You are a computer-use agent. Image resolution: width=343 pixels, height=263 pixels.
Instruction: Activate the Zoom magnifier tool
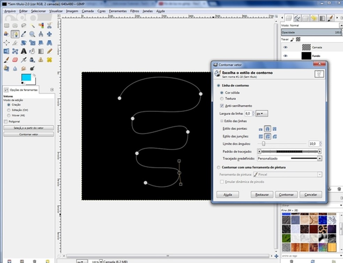coord(32,34)
